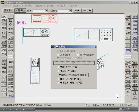Select the 図形 figure tool in left toolbar
139x112 pixels.
coord(4,17)
